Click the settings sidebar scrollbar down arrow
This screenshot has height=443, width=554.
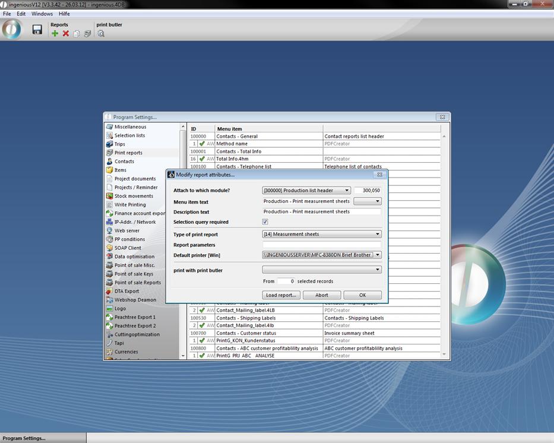coord(182,355)
